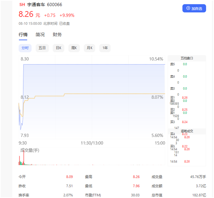Click the tallest red volume bar
This screenshot has height=198, width=214.
tap(24, 157)
